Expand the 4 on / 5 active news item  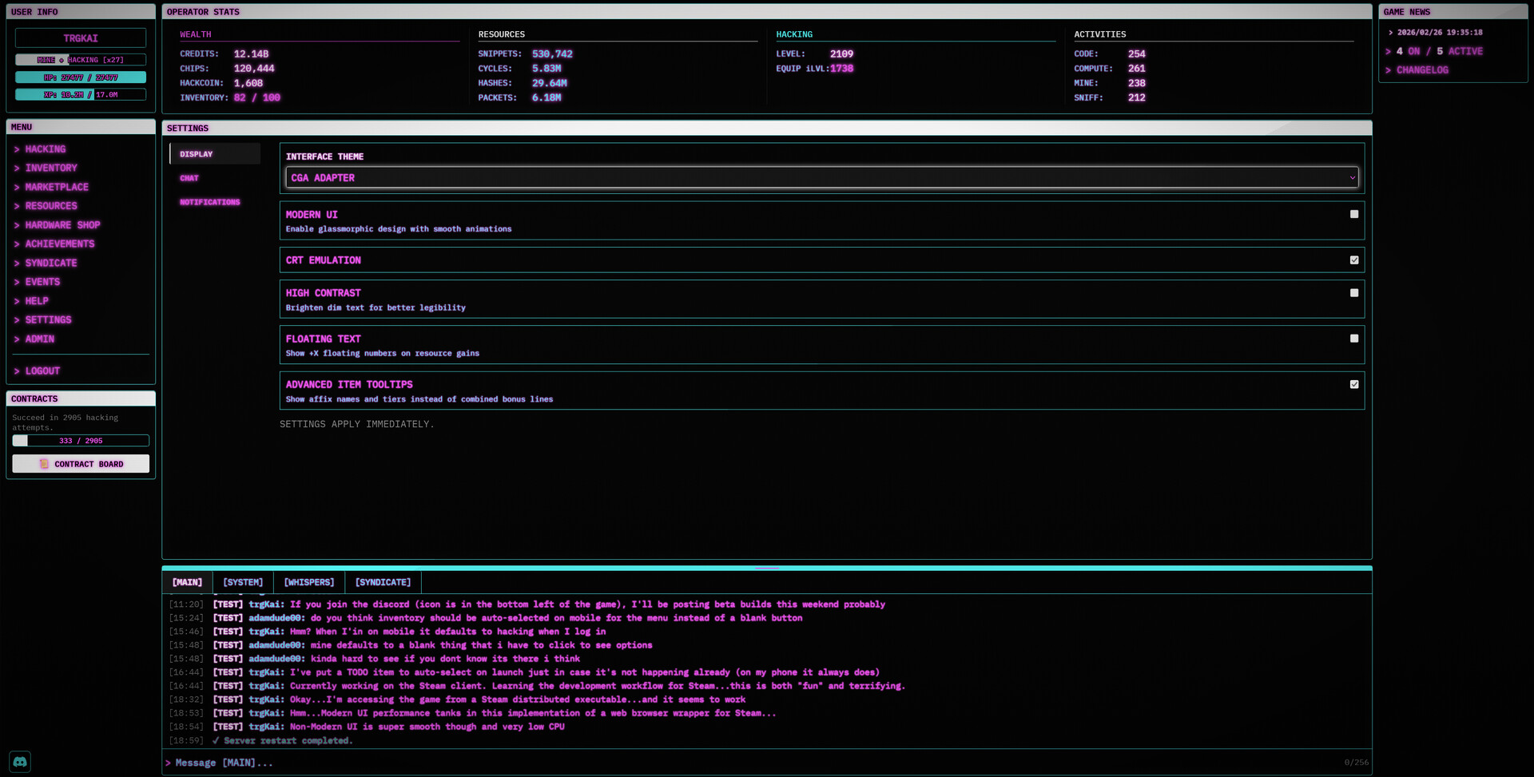click(x=1438, y=51)
